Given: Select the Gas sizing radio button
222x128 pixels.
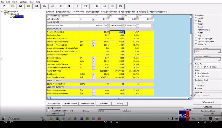Looking at the screenshot, I should (x=196, y=21).
